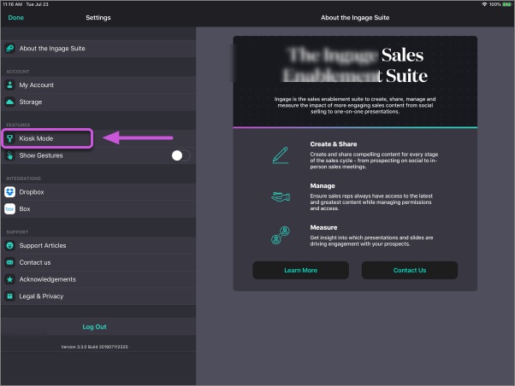Open Storage settings

click(x=98, y=102)
